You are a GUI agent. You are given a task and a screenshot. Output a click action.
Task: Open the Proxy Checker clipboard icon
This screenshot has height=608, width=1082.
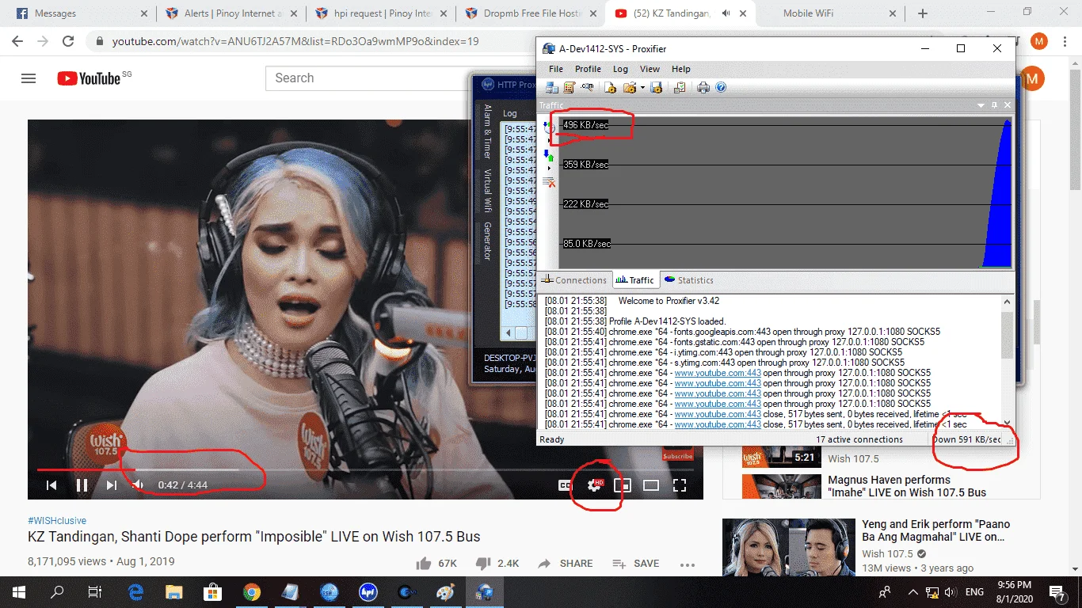[x=680, y=87]
